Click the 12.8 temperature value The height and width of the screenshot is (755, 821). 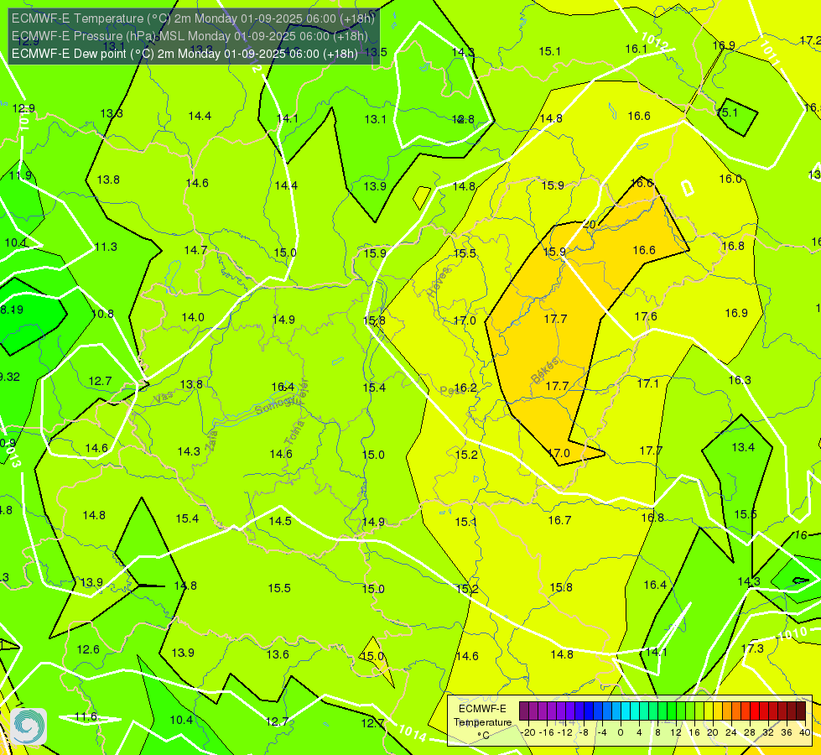(464, 119)
